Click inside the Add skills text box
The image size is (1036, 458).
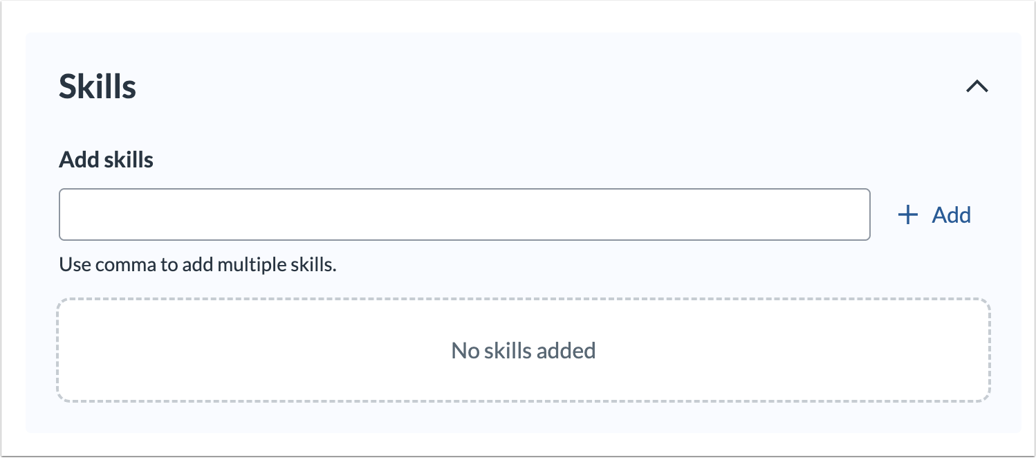463,214
